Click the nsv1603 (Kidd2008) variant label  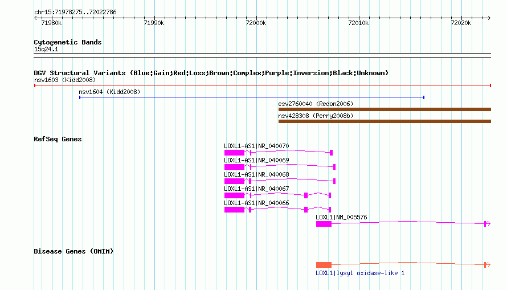click(65, 80)
